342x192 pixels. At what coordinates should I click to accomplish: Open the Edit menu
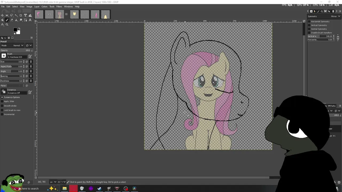[8, 6]
